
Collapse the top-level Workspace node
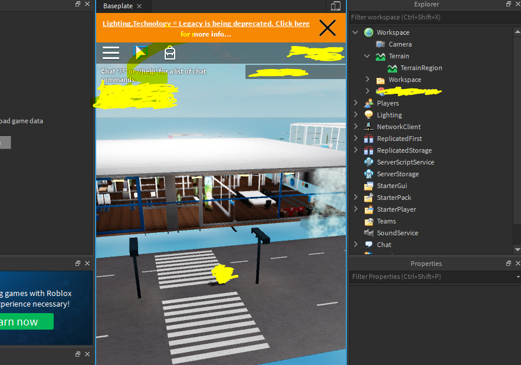pyautogui.click(x=356, y=32)
